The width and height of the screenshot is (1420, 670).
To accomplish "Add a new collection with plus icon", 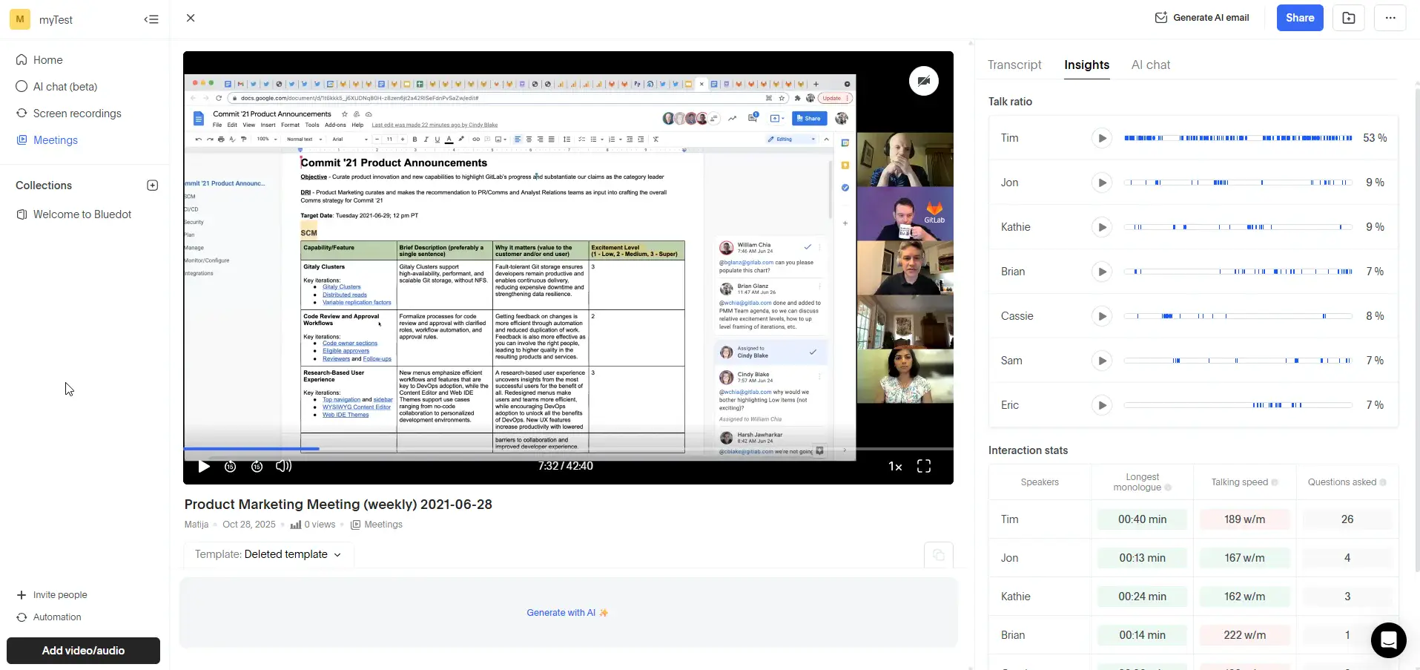I will (x=152, y=185).
